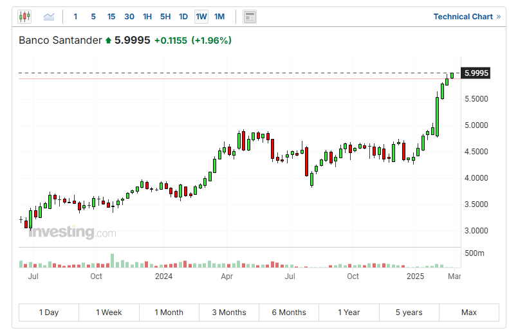
Task: Click the 5.9995 current price label on axis
Action: click(476, 73)
